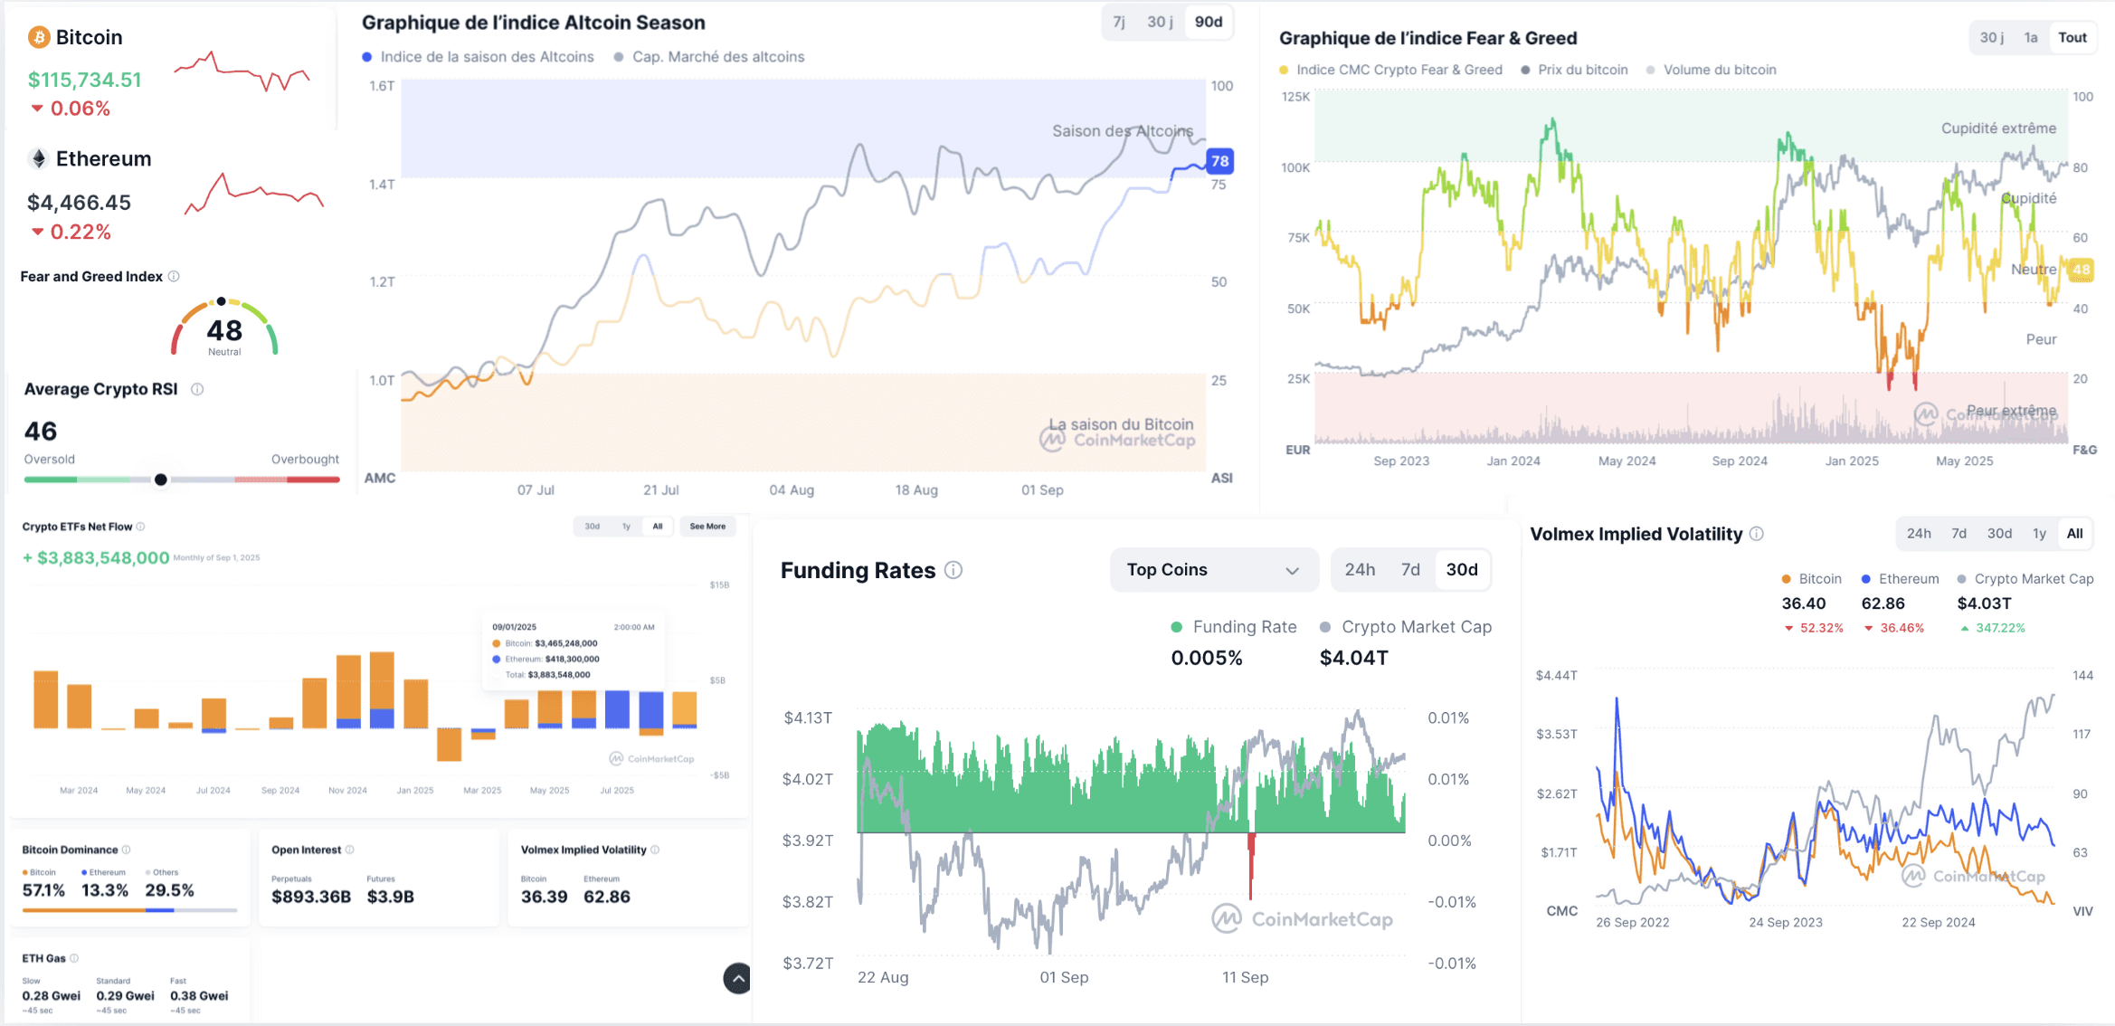The width and height of the screenshot is (2115, 1026).
Task: Expand the Top Coins dropdown
Action: coord(1212,570)
